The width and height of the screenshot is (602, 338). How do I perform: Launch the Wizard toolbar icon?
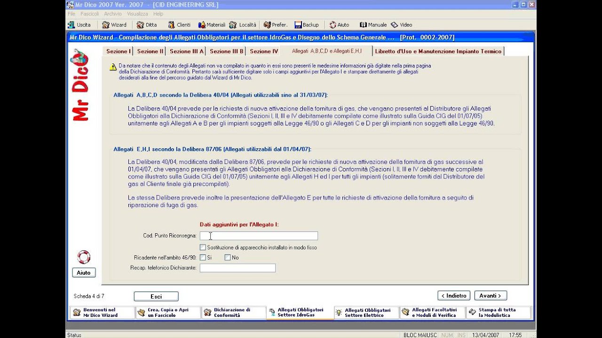click(x=106, y=25)
